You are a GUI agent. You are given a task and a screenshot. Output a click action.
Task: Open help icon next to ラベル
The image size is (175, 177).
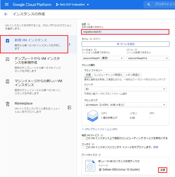pos(91,39)
